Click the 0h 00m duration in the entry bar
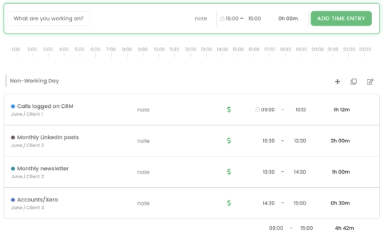 tap(288, 18)
